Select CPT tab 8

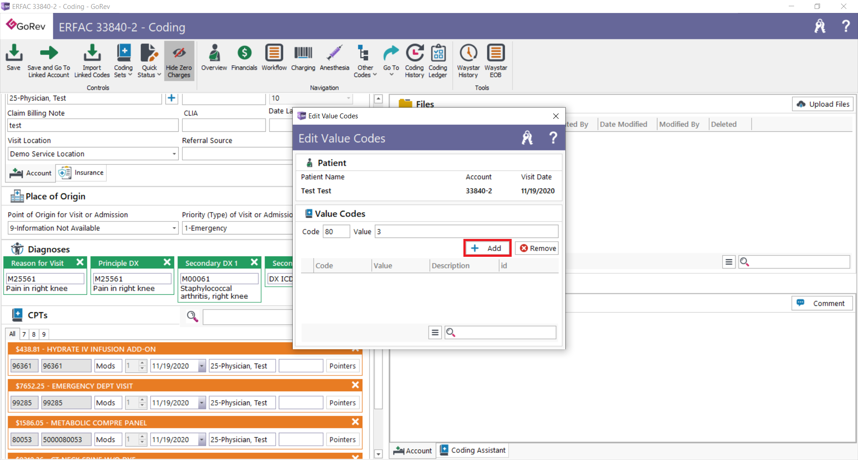coord(34,334)
